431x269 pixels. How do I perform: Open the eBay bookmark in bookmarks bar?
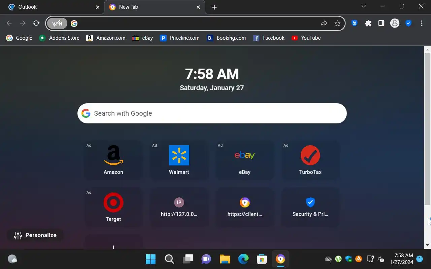[x=143, y=38]
